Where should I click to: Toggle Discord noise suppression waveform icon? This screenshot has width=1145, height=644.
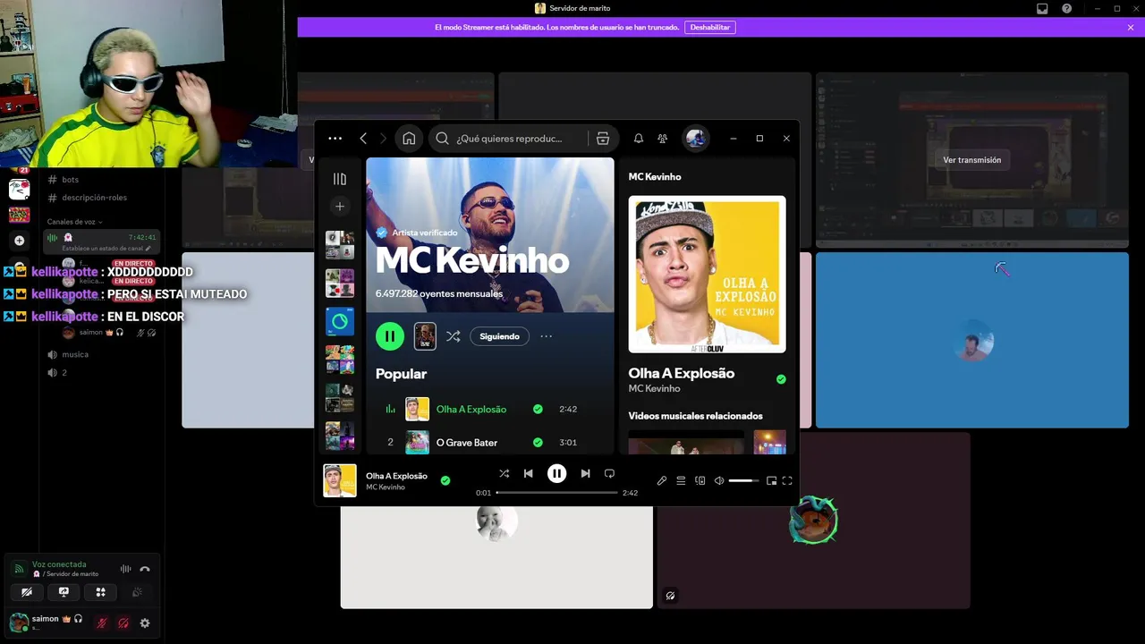click(x=125, y=569)
